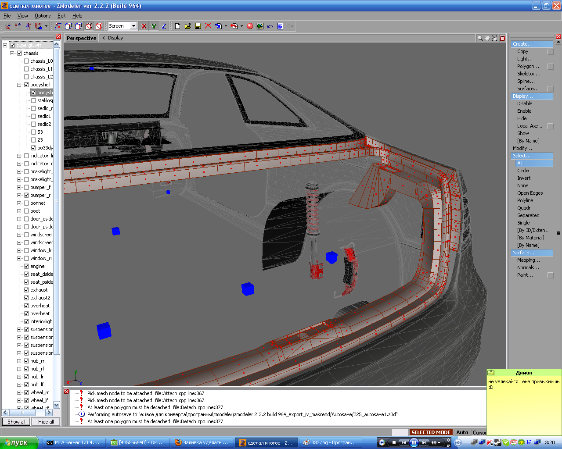Toggle the Z axis constraint button
This screenshot has width=562, height=449.
(164, 26)
